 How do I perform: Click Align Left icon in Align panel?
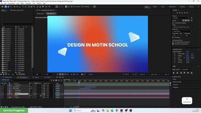coord(174,73)
